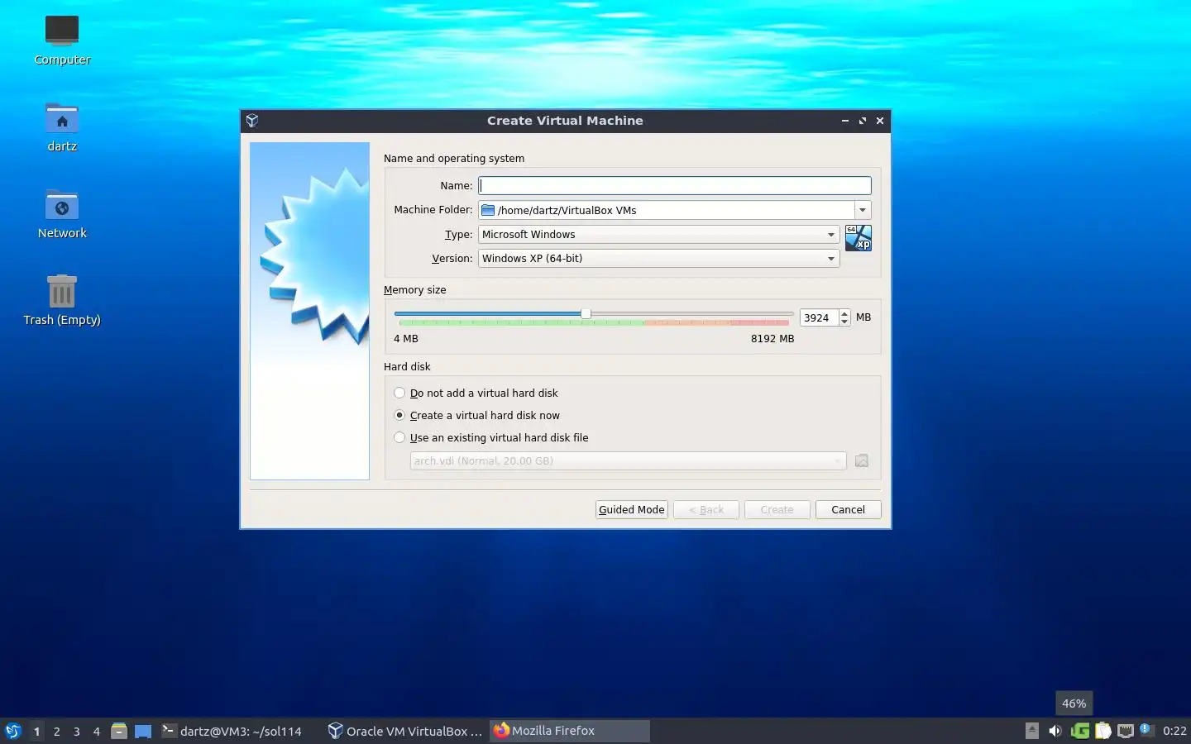Image resolution: width=1191 pixels, height=744 pixels.
Task: Open the Computer desktop icon
Action: (x=62, y=40)
